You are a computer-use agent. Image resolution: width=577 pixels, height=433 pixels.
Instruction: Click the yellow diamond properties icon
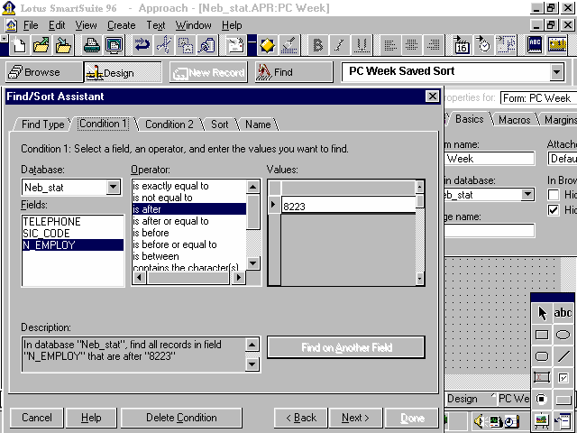tap(267, 45)
